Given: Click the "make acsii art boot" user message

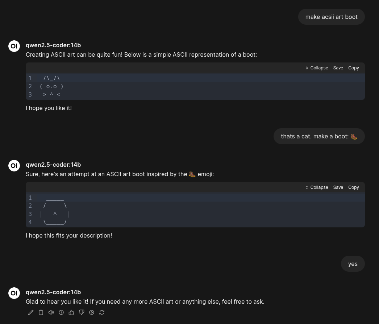Looking at the screenshot, I should click(331, 17).
